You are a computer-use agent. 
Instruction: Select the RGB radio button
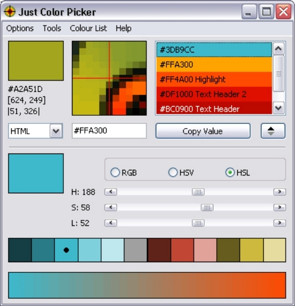click(x=115, y=172)
